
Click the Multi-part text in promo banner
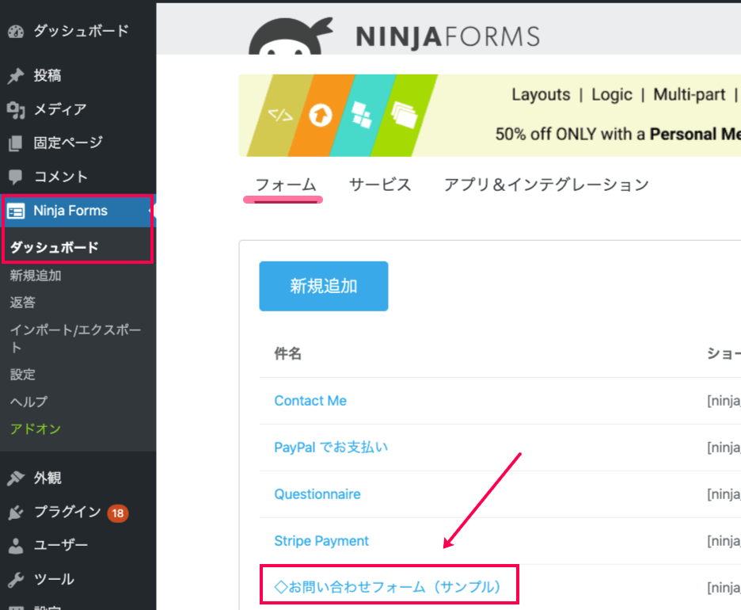pos(690,94)
